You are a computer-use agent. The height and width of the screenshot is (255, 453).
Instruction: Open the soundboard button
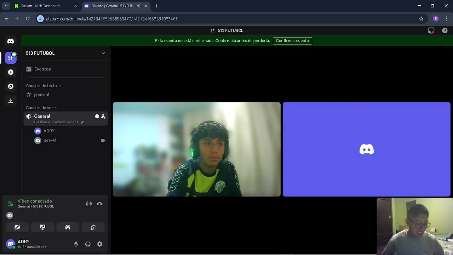pos(93,227)
